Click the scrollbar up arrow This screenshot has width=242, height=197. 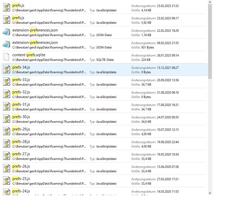tap(210, 2)
